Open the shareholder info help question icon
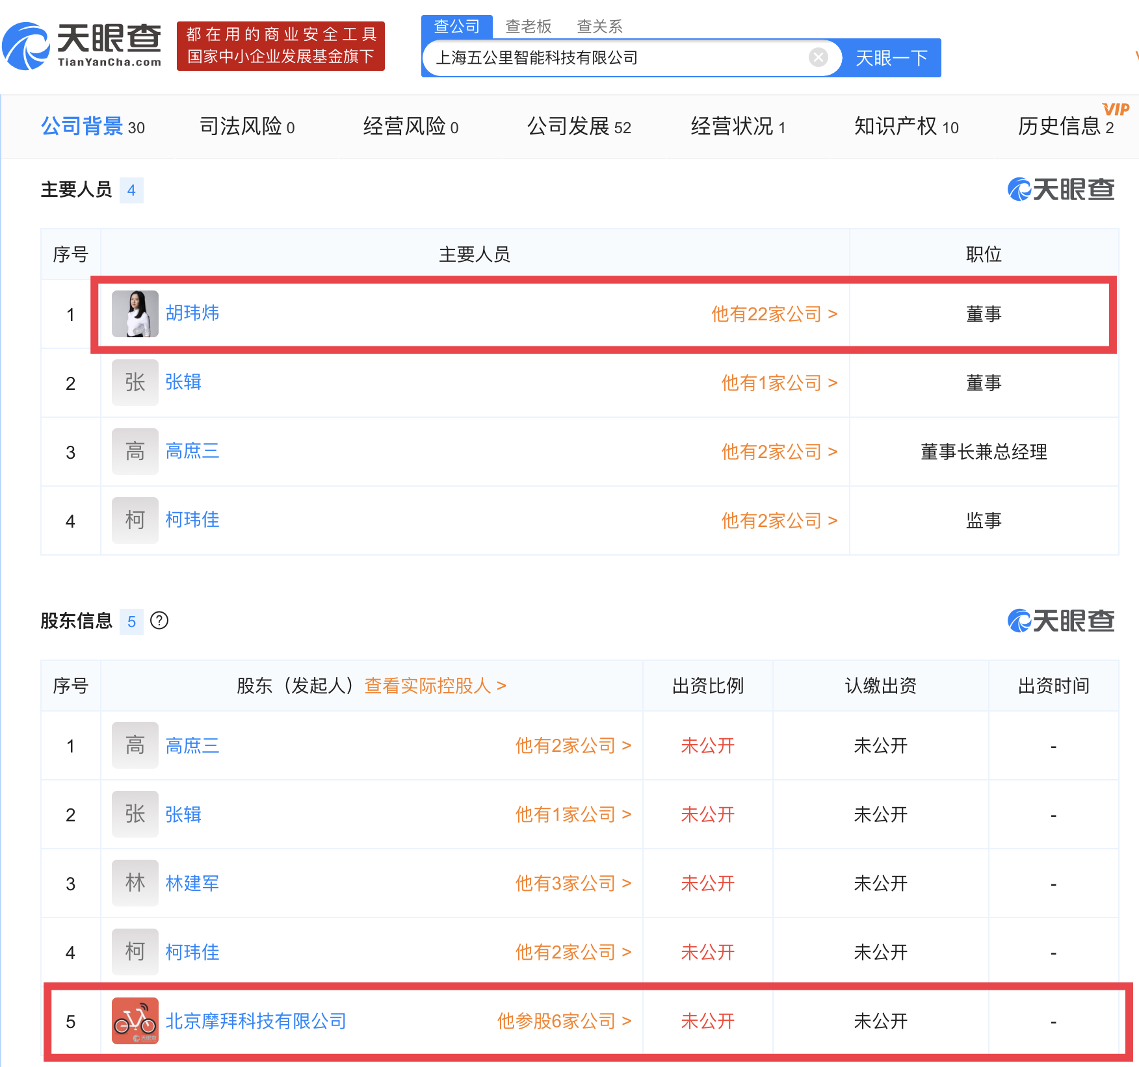 [159, 621]
